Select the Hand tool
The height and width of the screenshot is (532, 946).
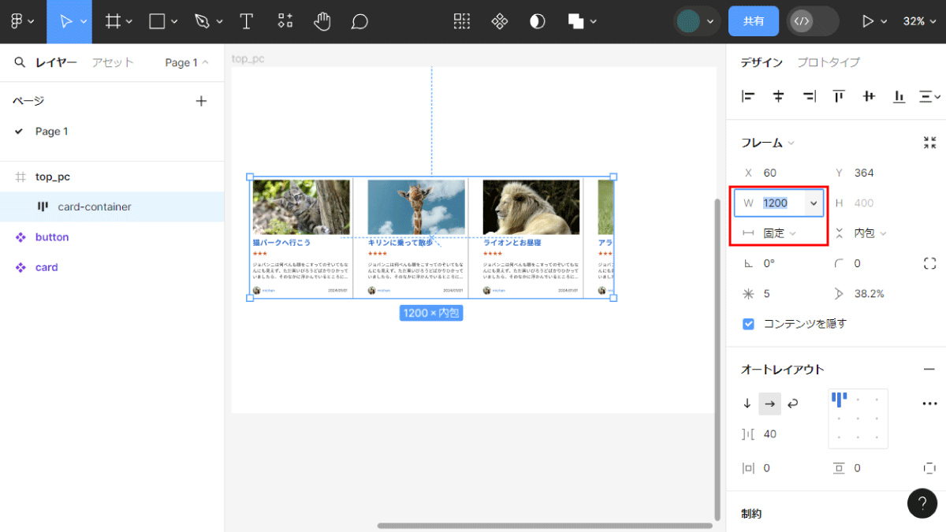pos(322,21)
